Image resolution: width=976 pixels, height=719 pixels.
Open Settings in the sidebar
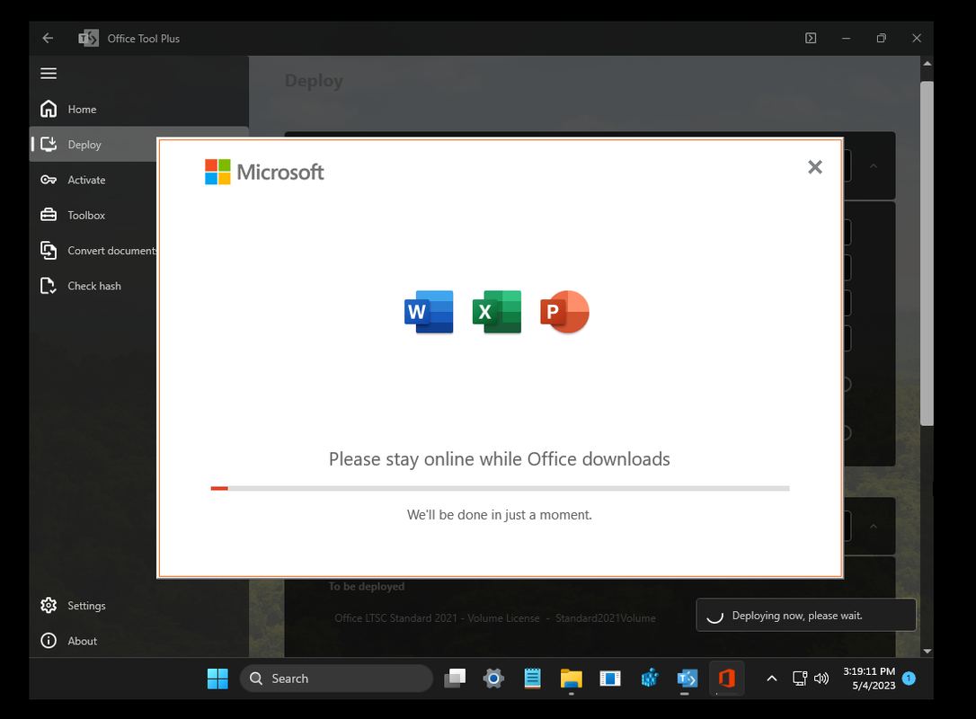(x=138, y=606)
